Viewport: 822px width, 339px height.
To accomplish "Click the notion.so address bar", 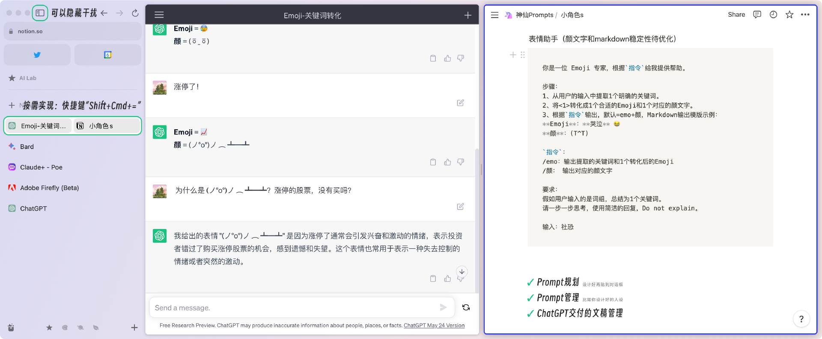I will pos(72,31).
